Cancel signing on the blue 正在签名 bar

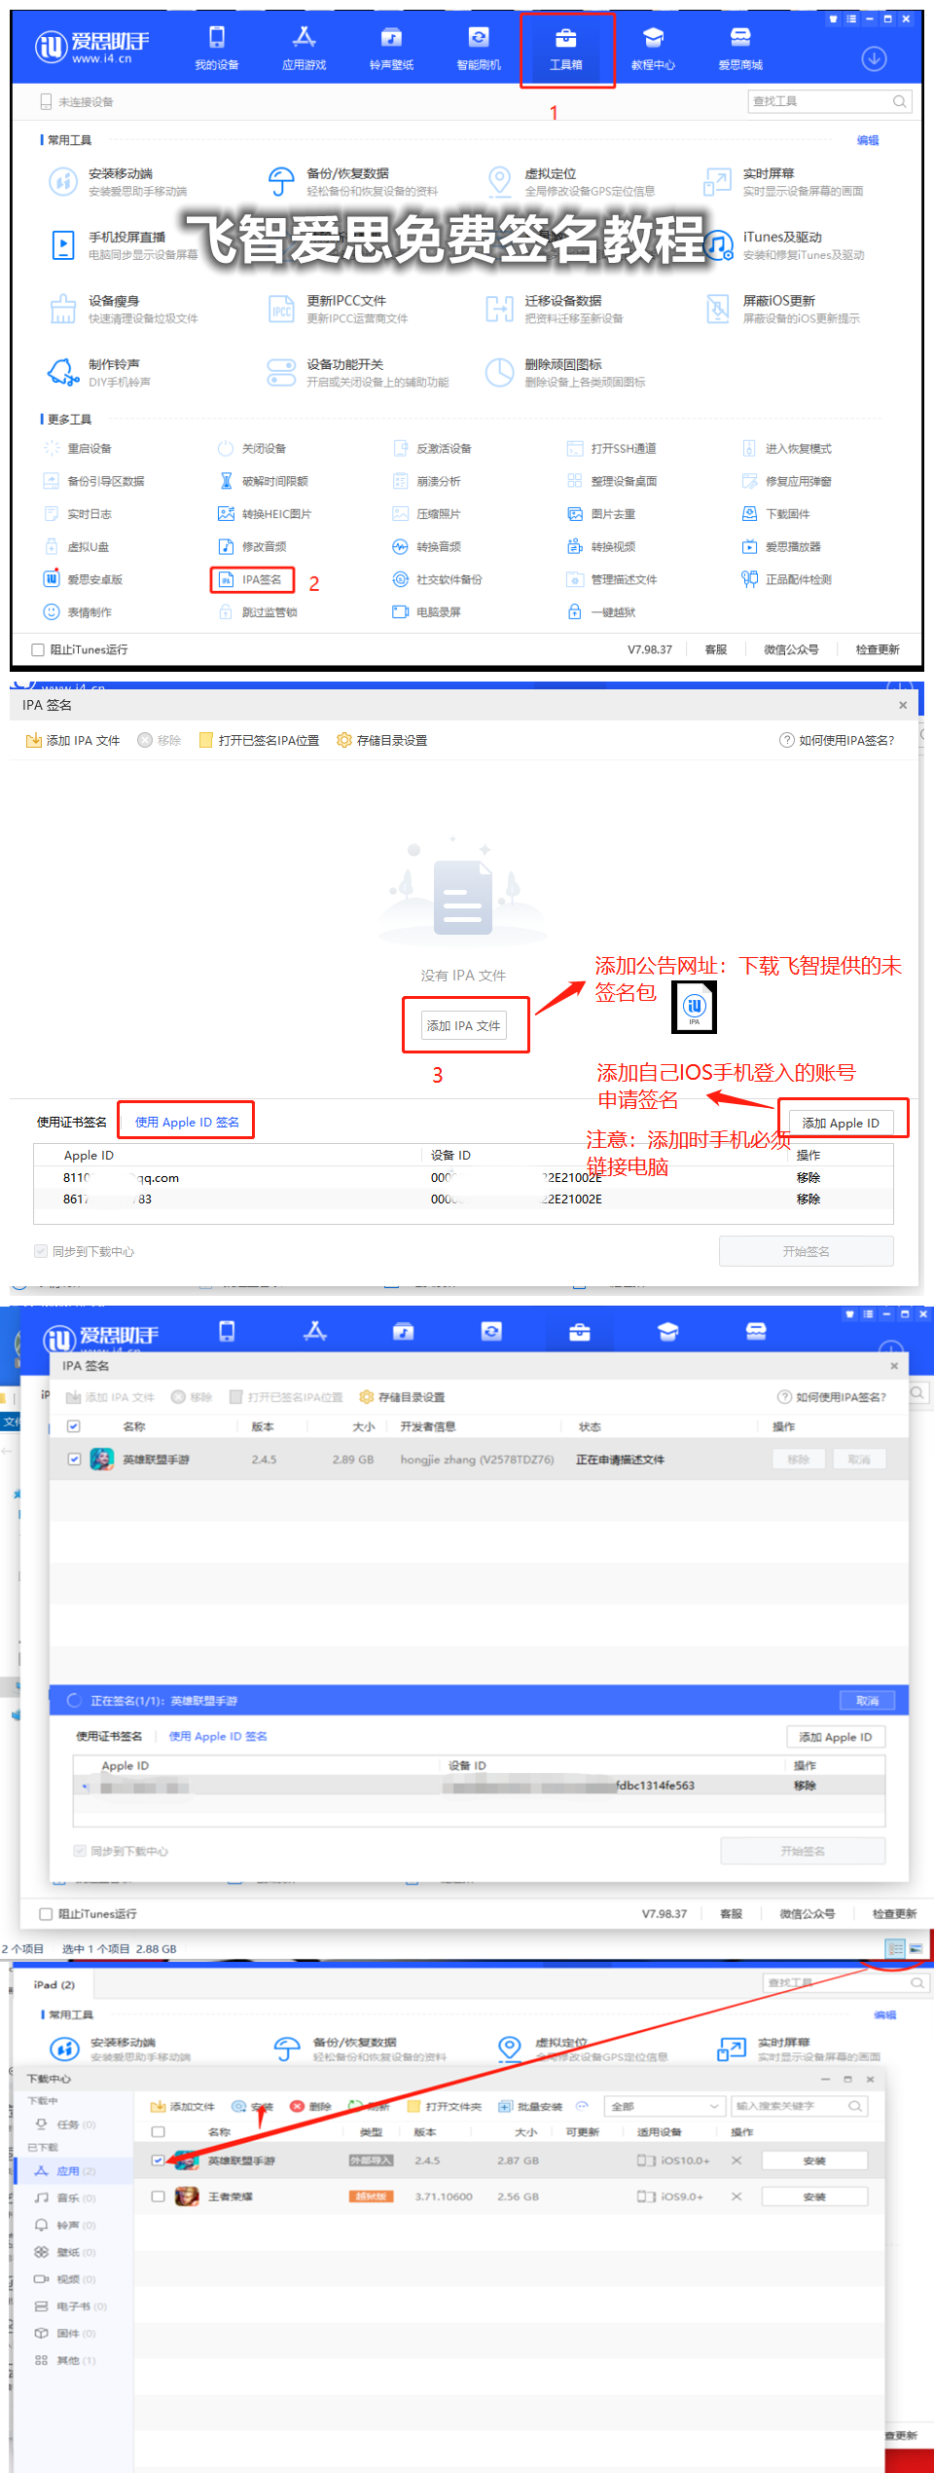[868, 1701]
